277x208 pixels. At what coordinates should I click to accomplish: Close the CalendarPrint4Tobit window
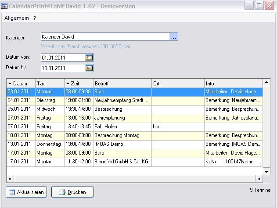(269, 6)
